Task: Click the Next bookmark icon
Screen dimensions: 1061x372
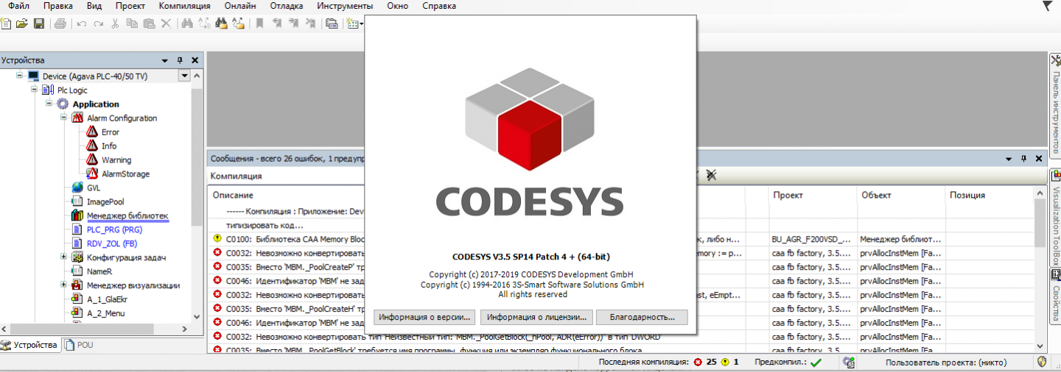Action: (293, 24)
